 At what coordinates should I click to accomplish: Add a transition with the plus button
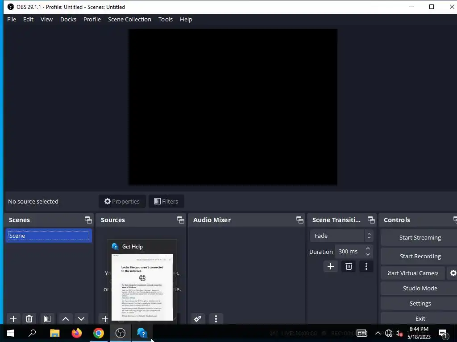point(331,266)
